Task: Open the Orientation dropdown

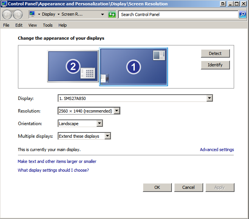Action: (99, 124)
